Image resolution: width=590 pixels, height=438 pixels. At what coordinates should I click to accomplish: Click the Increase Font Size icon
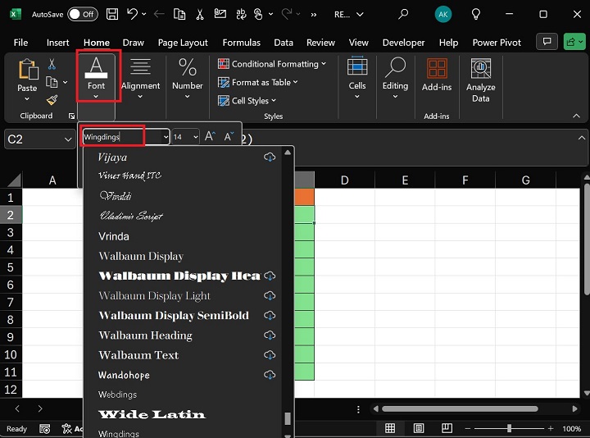coord(210,137)
